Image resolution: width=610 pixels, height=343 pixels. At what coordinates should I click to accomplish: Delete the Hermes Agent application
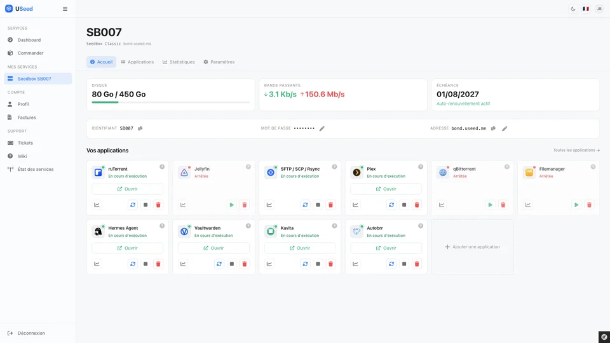pyautogui.click(x=158, y=264)
